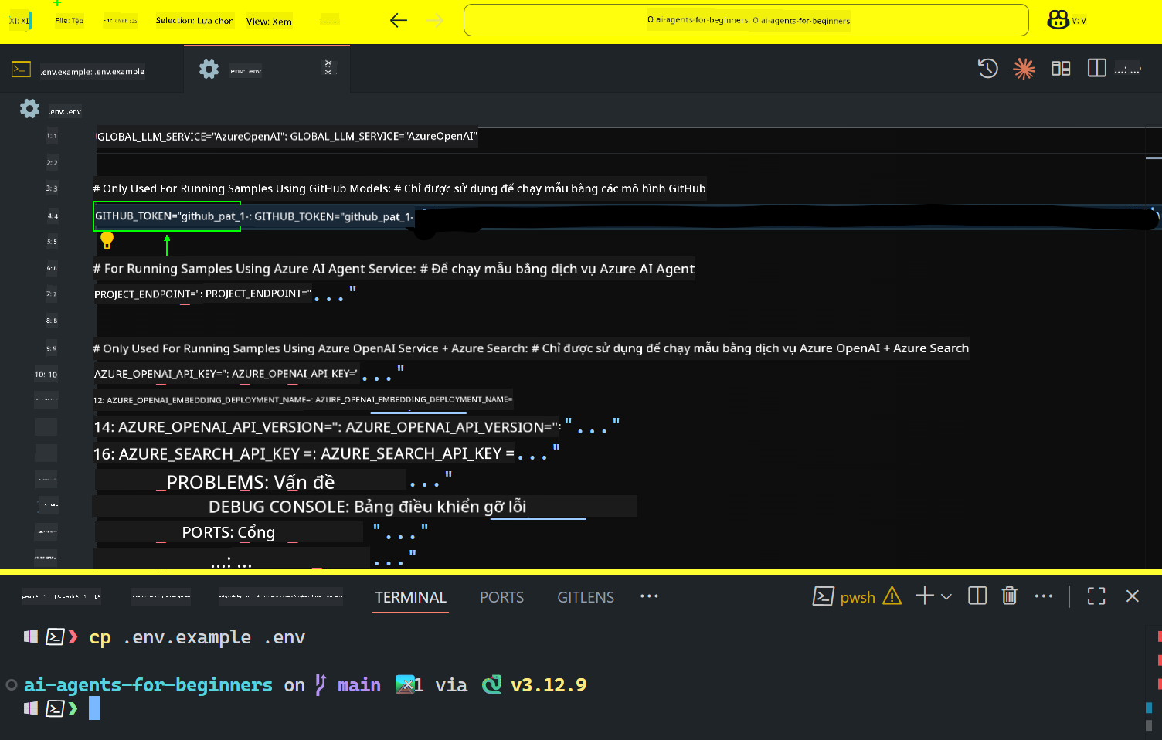Click the orange Claude starburst icon
This screenshot has height=740, width=1162.
click(1024, 69)
